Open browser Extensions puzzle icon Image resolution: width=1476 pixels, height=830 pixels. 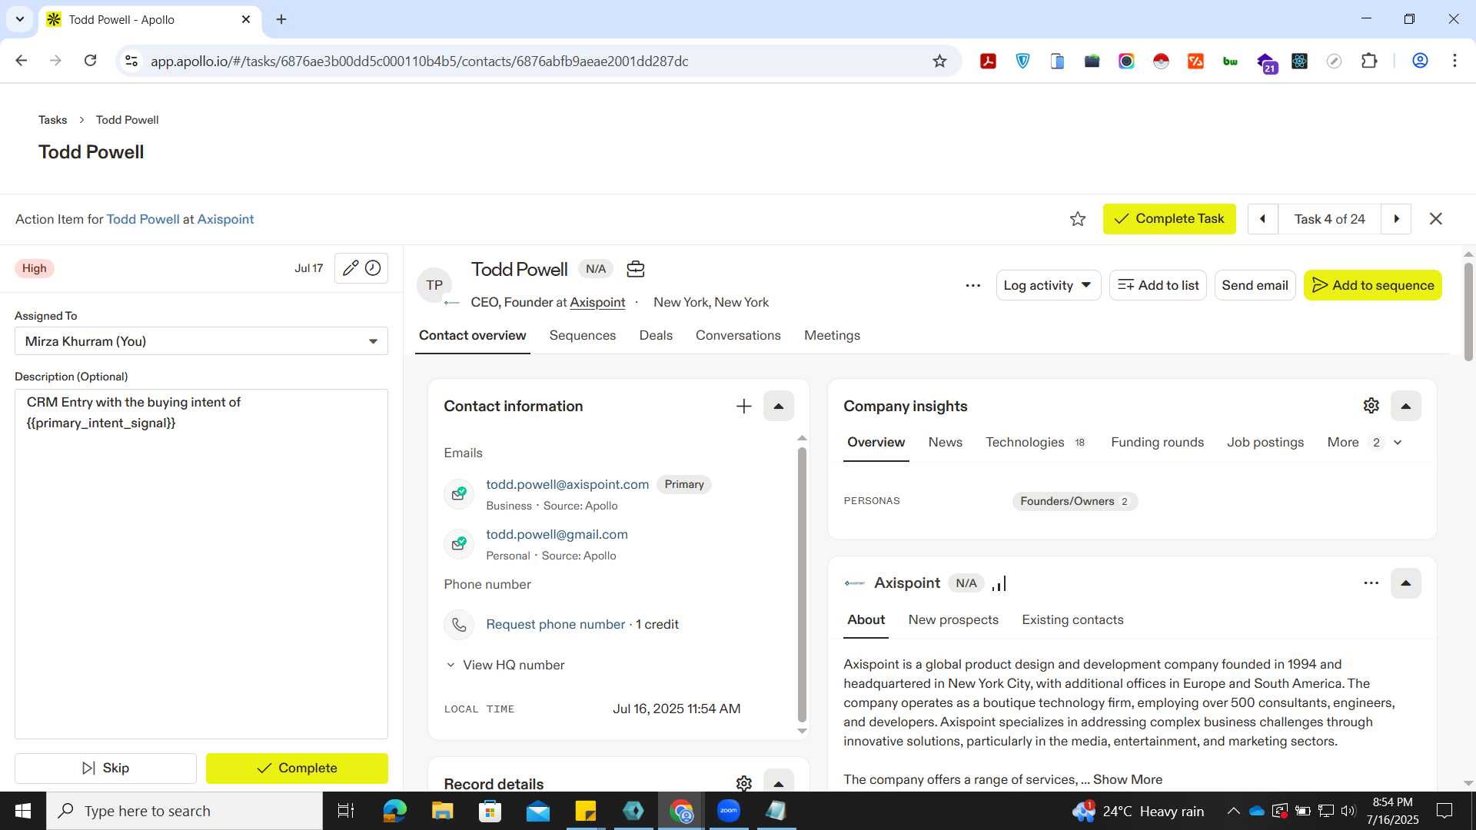click(1368, 61)
